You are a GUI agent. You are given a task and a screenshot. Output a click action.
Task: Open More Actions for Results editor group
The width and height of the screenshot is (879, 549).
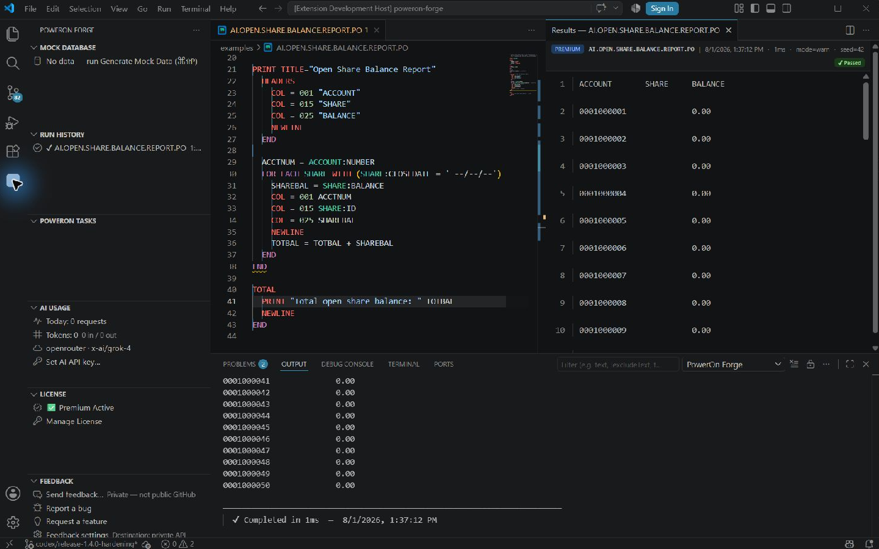(866, 30)
